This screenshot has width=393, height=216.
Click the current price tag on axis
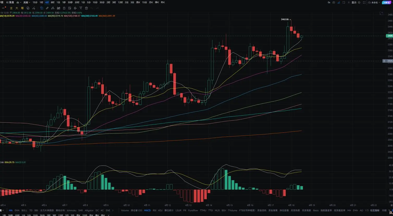pos(389,36)
